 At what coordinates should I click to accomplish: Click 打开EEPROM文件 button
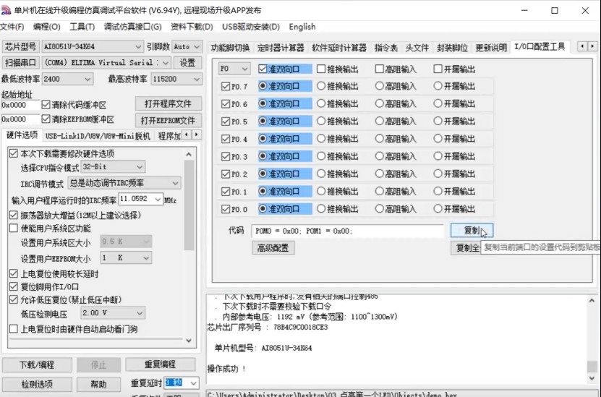(168, 121)
